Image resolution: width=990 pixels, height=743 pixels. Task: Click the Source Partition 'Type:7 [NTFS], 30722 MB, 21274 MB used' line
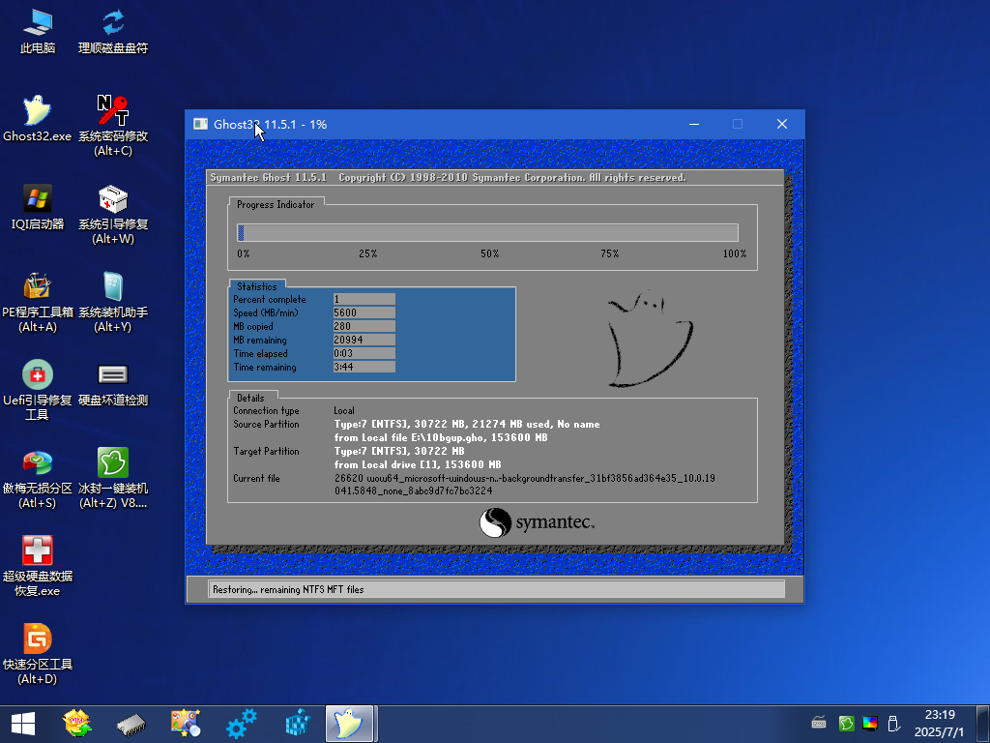467,424
